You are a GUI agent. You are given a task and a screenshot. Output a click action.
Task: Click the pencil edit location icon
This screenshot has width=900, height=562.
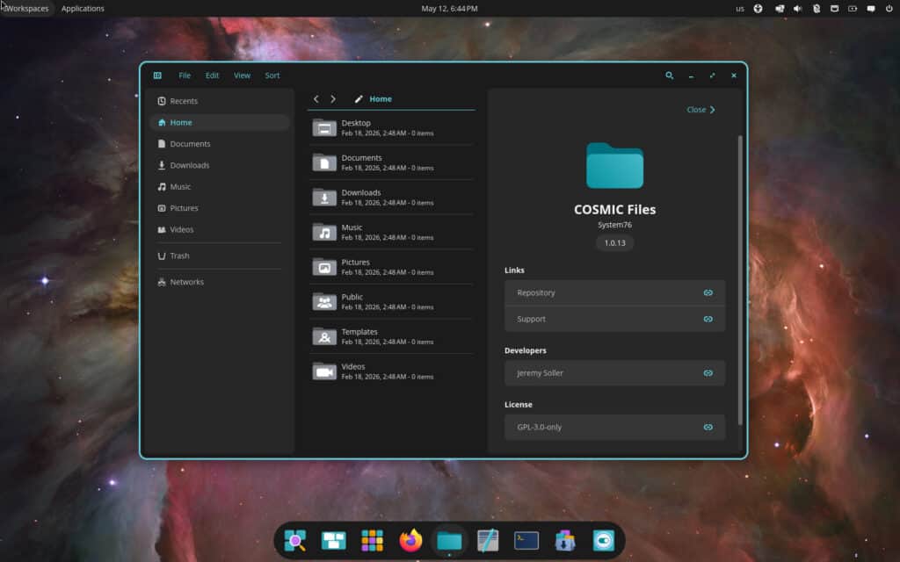point(359,99)
